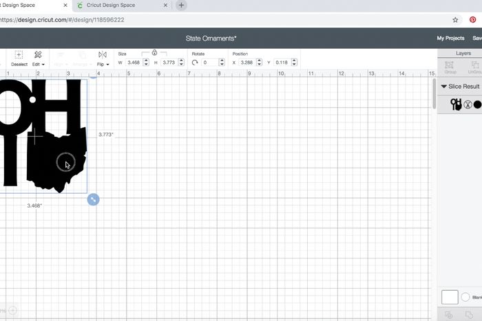Click the blue resize handle on selection
482x321 pixels.
94,199
